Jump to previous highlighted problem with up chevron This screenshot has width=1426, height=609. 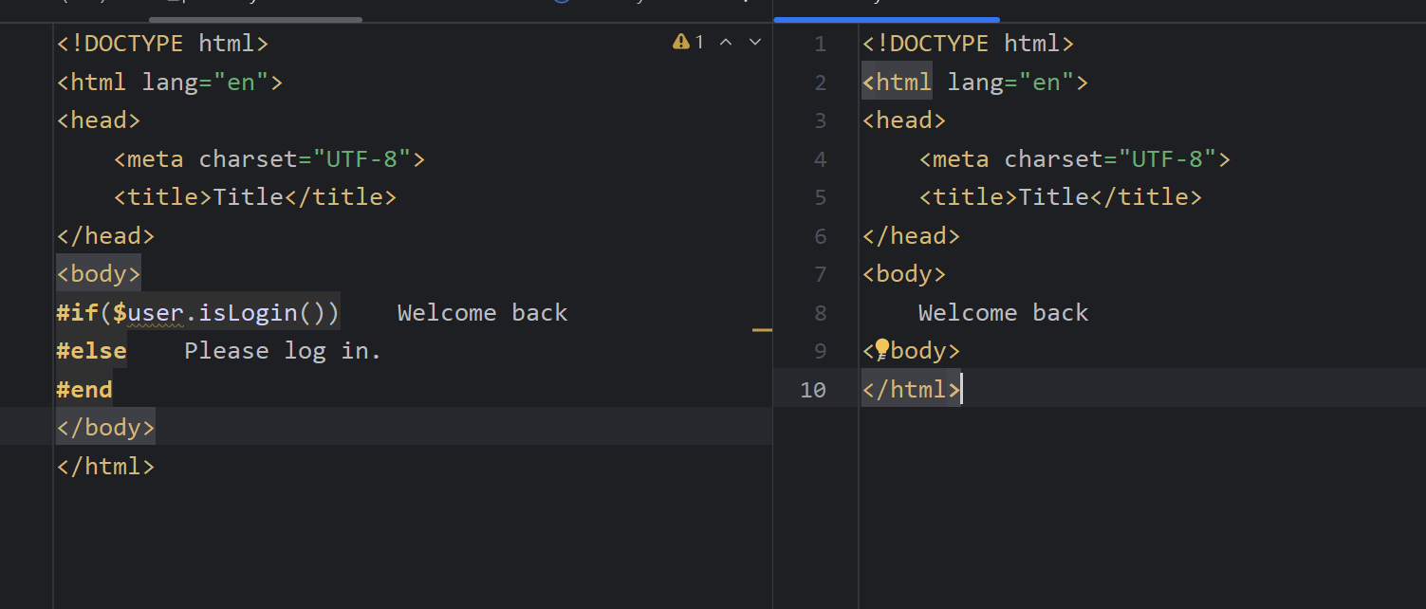click(x=726, y=42)
